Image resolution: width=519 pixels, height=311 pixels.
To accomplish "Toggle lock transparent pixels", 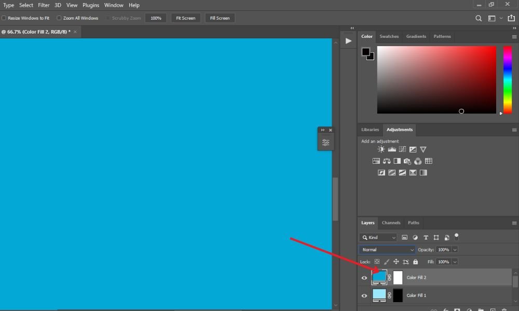I will click(x=377, y=262).
